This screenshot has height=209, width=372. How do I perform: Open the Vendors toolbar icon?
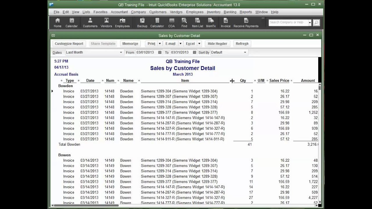[106, 23]
